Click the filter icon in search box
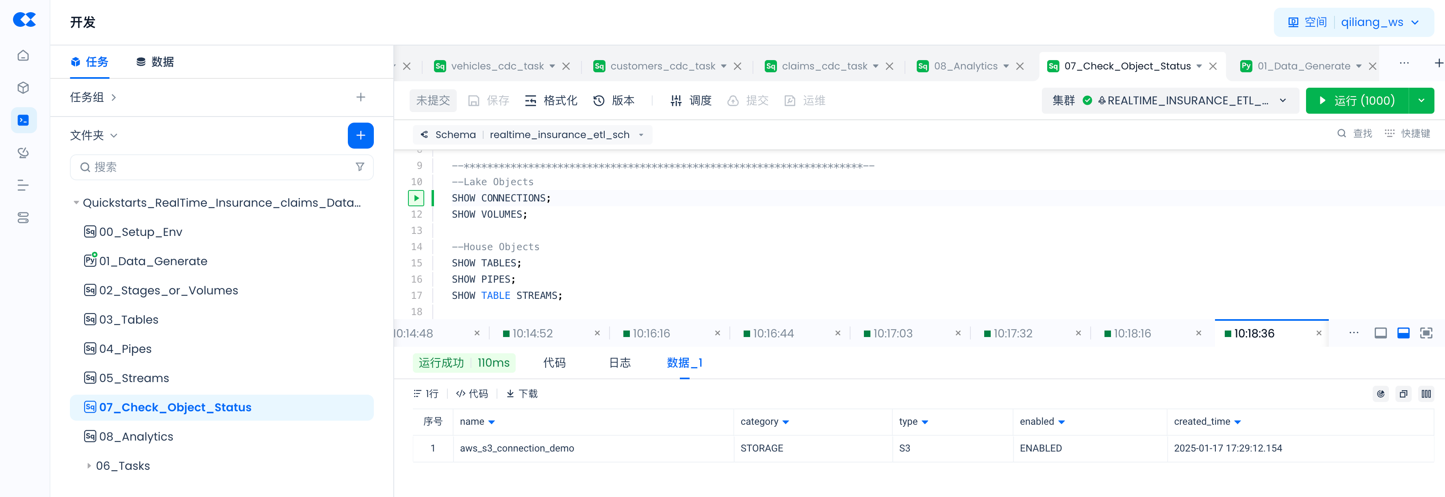 [x=360, y=167]
